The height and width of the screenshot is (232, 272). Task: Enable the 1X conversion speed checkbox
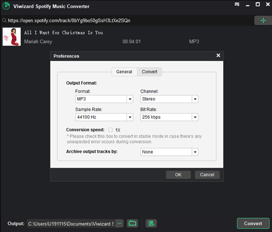point(110,130)
